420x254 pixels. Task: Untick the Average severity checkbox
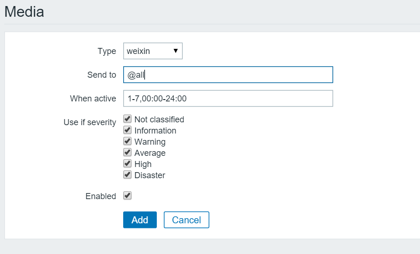tap(127, 153)
